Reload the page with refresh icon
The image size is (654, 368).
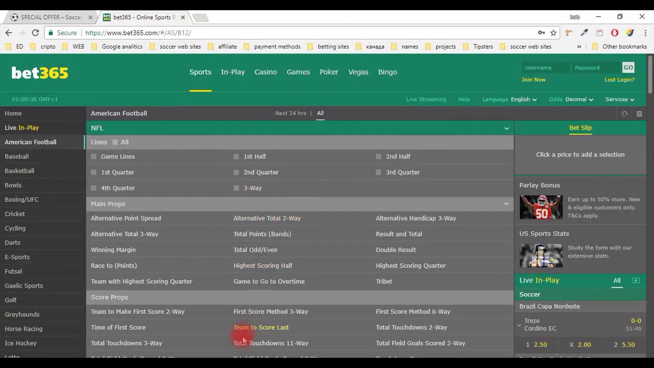point(35,33)
